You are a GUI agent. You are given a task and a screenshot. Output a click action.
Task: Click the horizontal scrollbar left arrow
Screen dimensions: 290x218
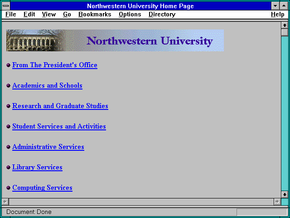point(5,202)
